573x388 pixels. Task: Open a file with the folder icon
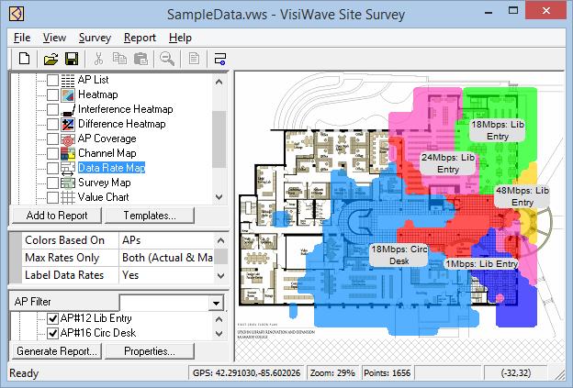(51, 59)
